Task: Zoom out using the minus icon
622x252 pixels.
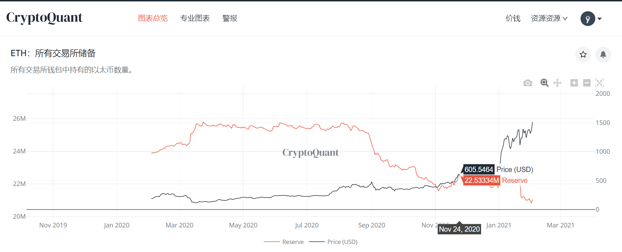Action: [x=587, y=83]
